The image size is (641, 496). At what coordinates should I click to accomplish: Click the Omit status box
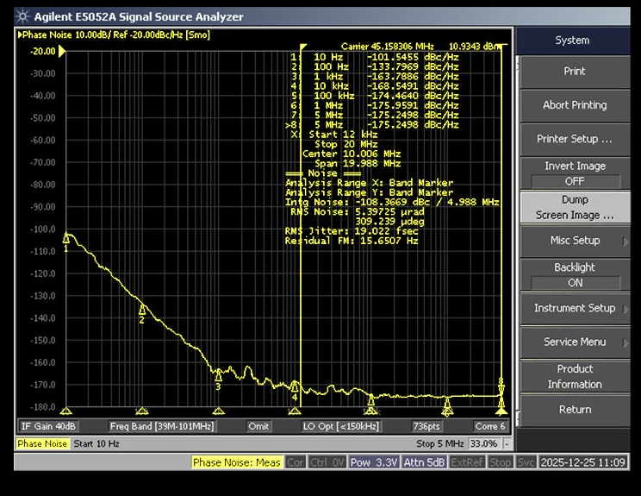click(x=258, y=426)
